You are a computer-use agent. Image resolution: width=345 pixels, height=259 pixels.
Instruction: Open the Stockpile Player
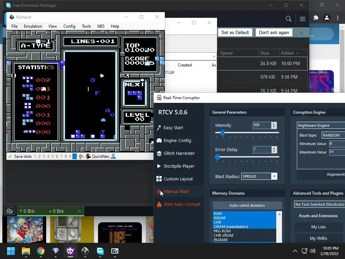point(176,166)
